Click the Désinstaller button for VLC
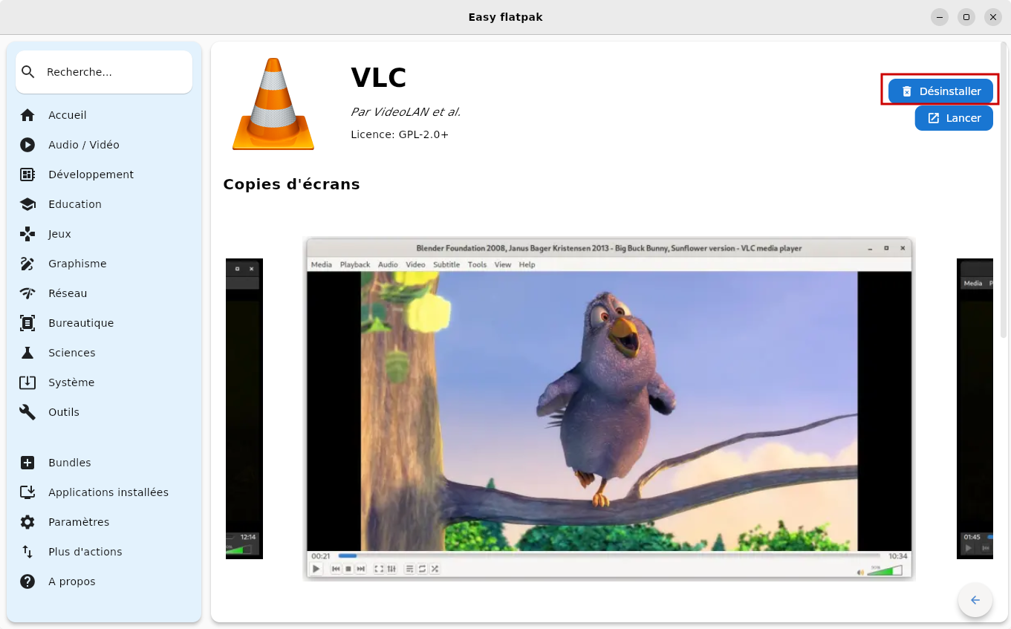The width and height of the screenshot is (1011, 629). [940, 91]
